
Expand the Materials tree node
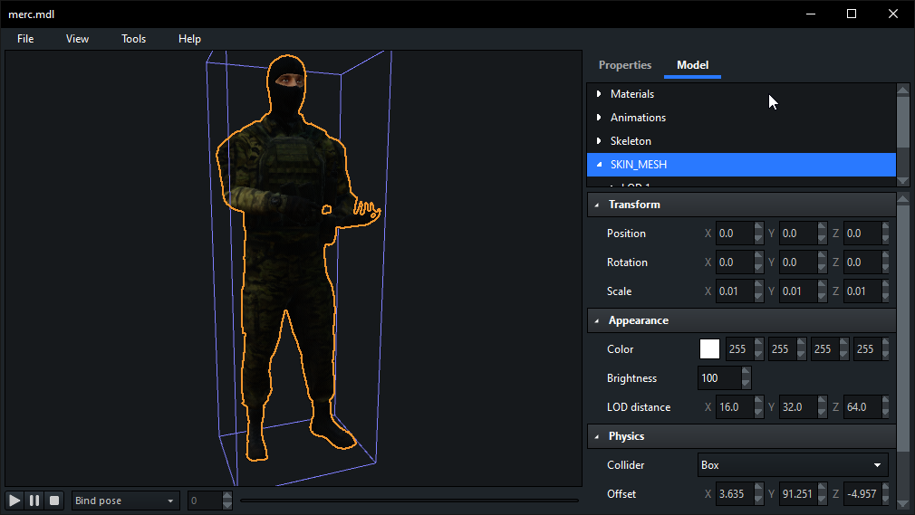pos(599,94)
